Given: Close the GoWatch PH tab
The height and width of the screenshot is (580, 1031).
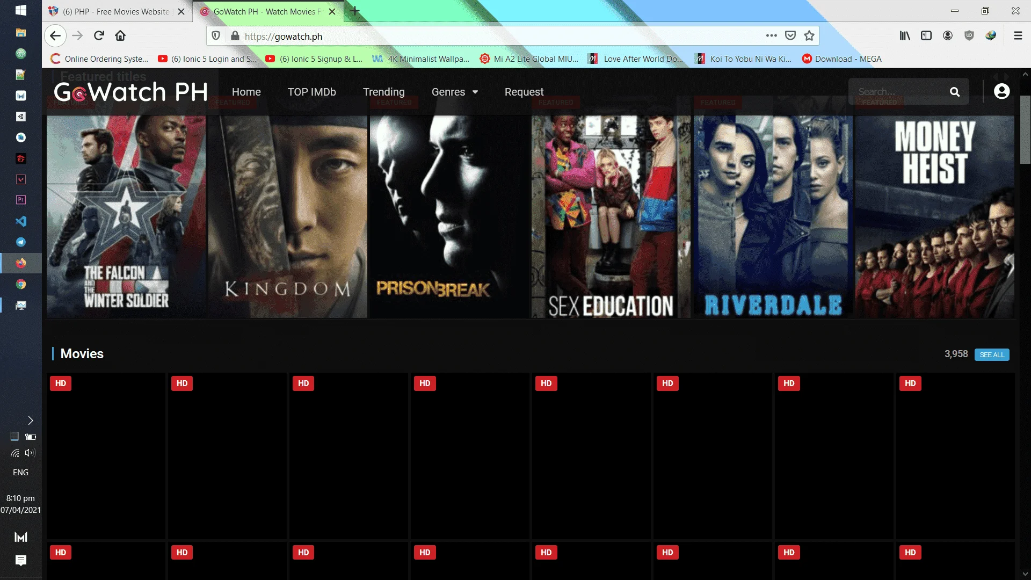Looking at the screenshot, I should tap(332, 11).
